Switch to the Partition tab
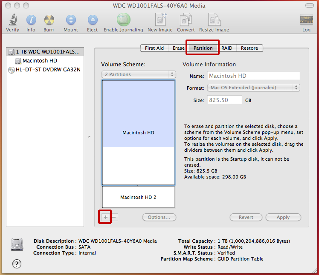 [203, 48]
